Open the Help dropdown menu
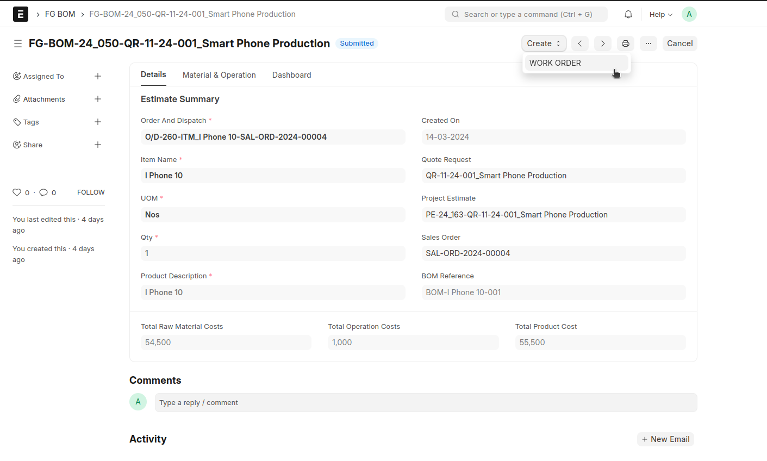767x461 pixels. [x=660, y=15]
